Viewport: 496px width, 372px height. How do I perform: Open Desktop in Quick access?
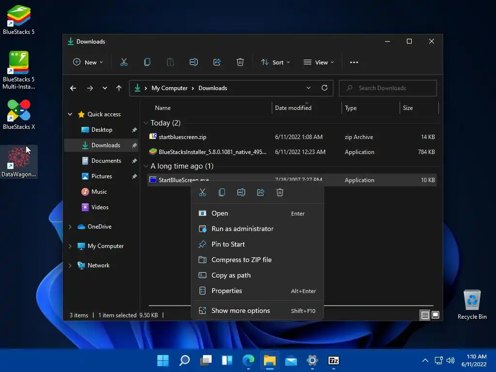click(102, 130)
